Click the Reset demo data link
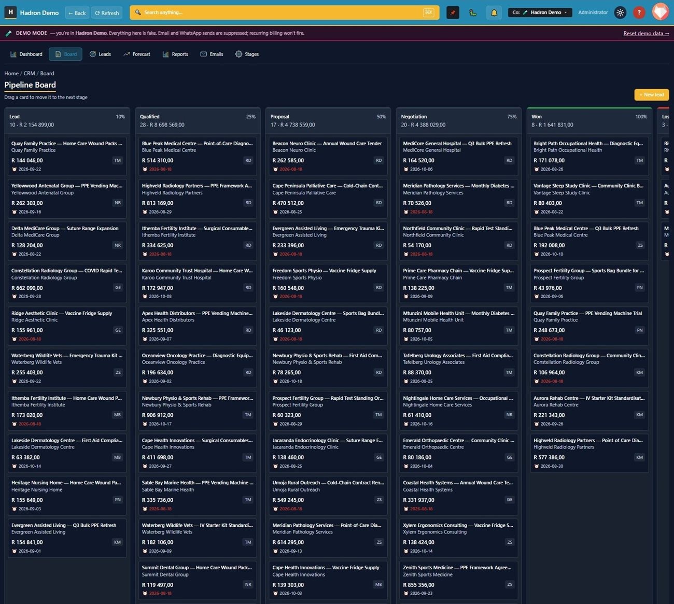674x604 pixels. [x=646, y=33]
